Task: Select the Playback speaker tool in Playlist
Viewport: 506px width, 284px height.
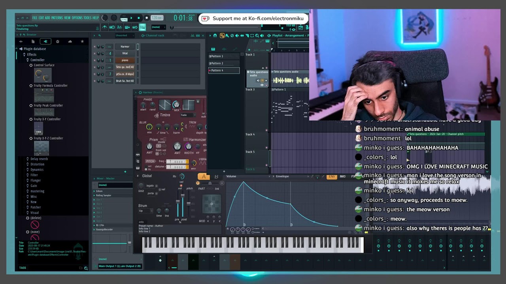Action: (x=262, y=35)
